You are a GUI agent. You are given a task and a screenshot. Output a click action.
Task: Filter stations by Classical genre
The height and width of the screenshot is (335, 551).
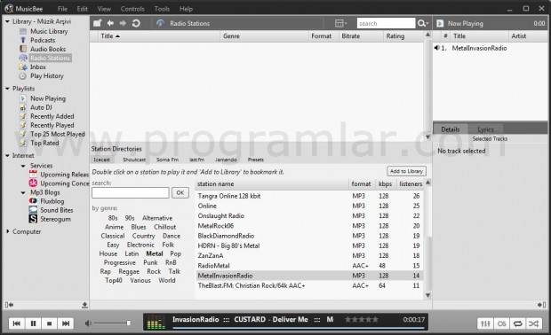pyautogui.click(x=113, y=236)
